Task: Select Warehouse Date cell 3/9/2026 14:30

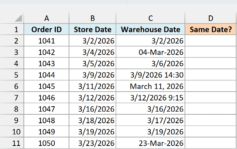Action: pos(150,75)
